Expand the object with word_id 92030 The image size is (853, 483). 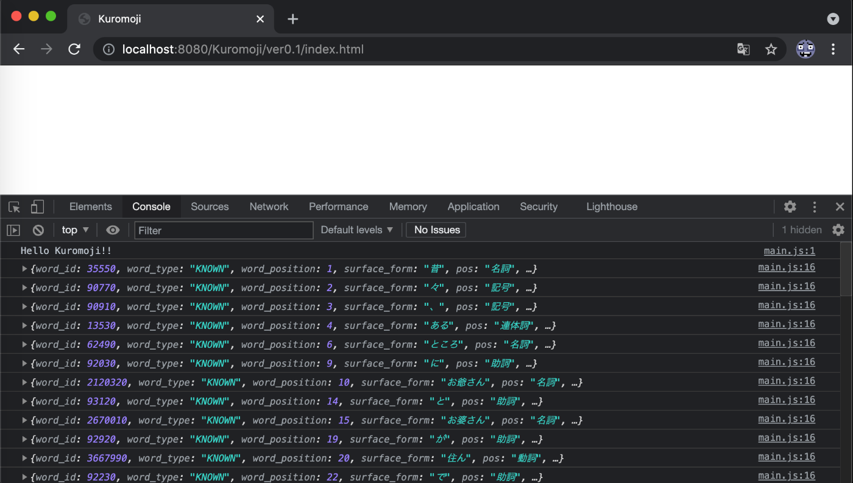click(25, 363)
